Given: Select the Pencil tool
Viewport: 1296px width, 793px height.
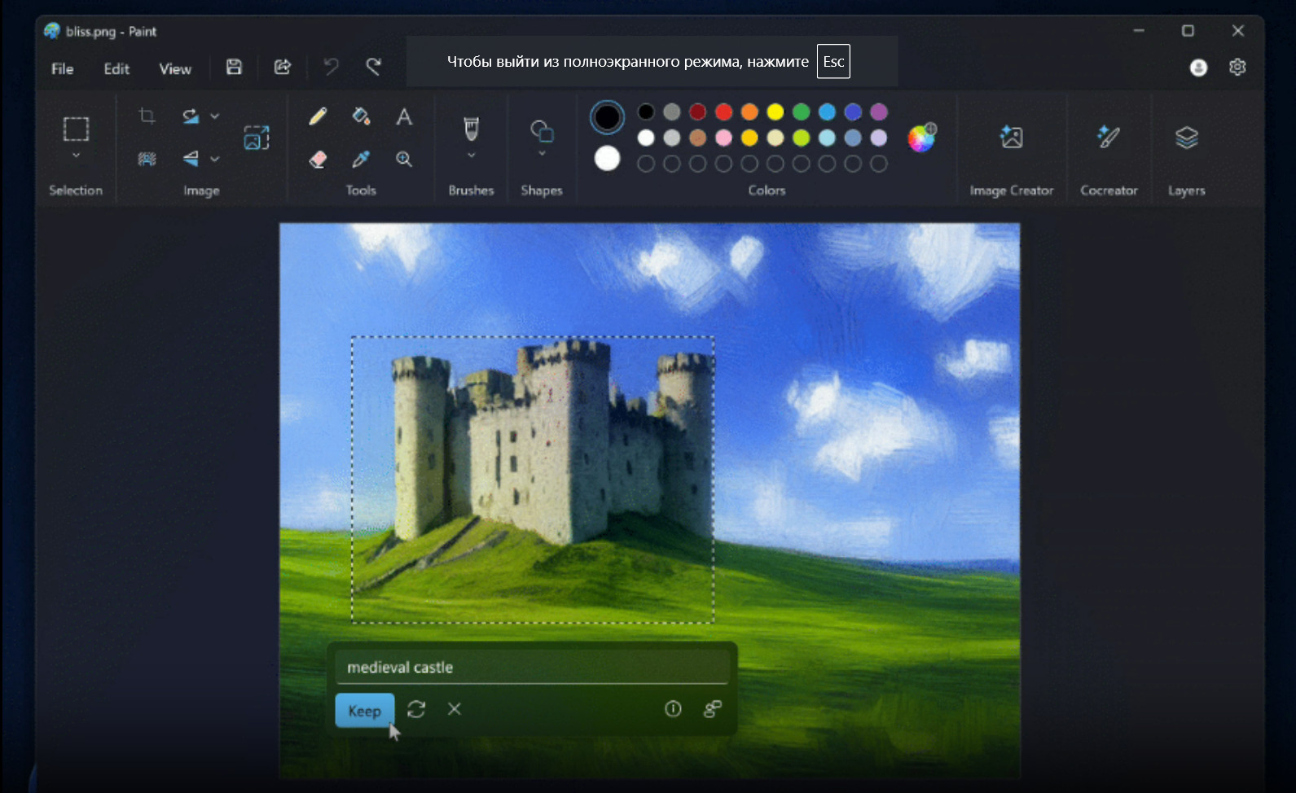Looking at the screenshot, I should pyautogui.click(x=318, y=116).
